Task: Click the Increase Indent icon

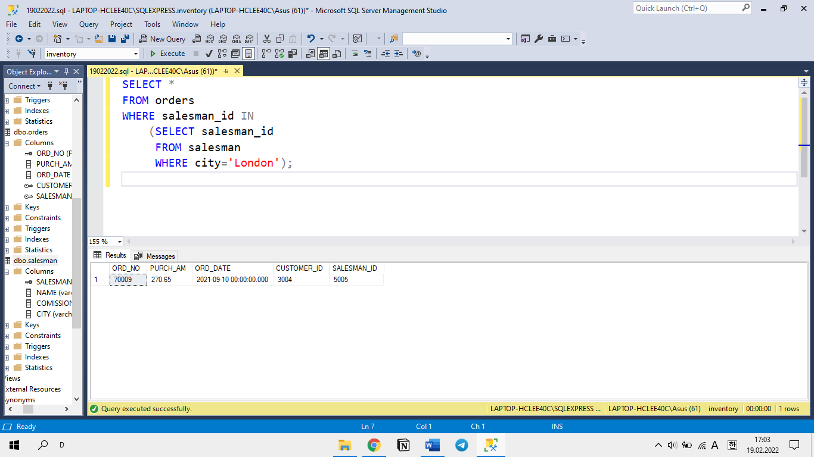Action: tap(399, 54)
